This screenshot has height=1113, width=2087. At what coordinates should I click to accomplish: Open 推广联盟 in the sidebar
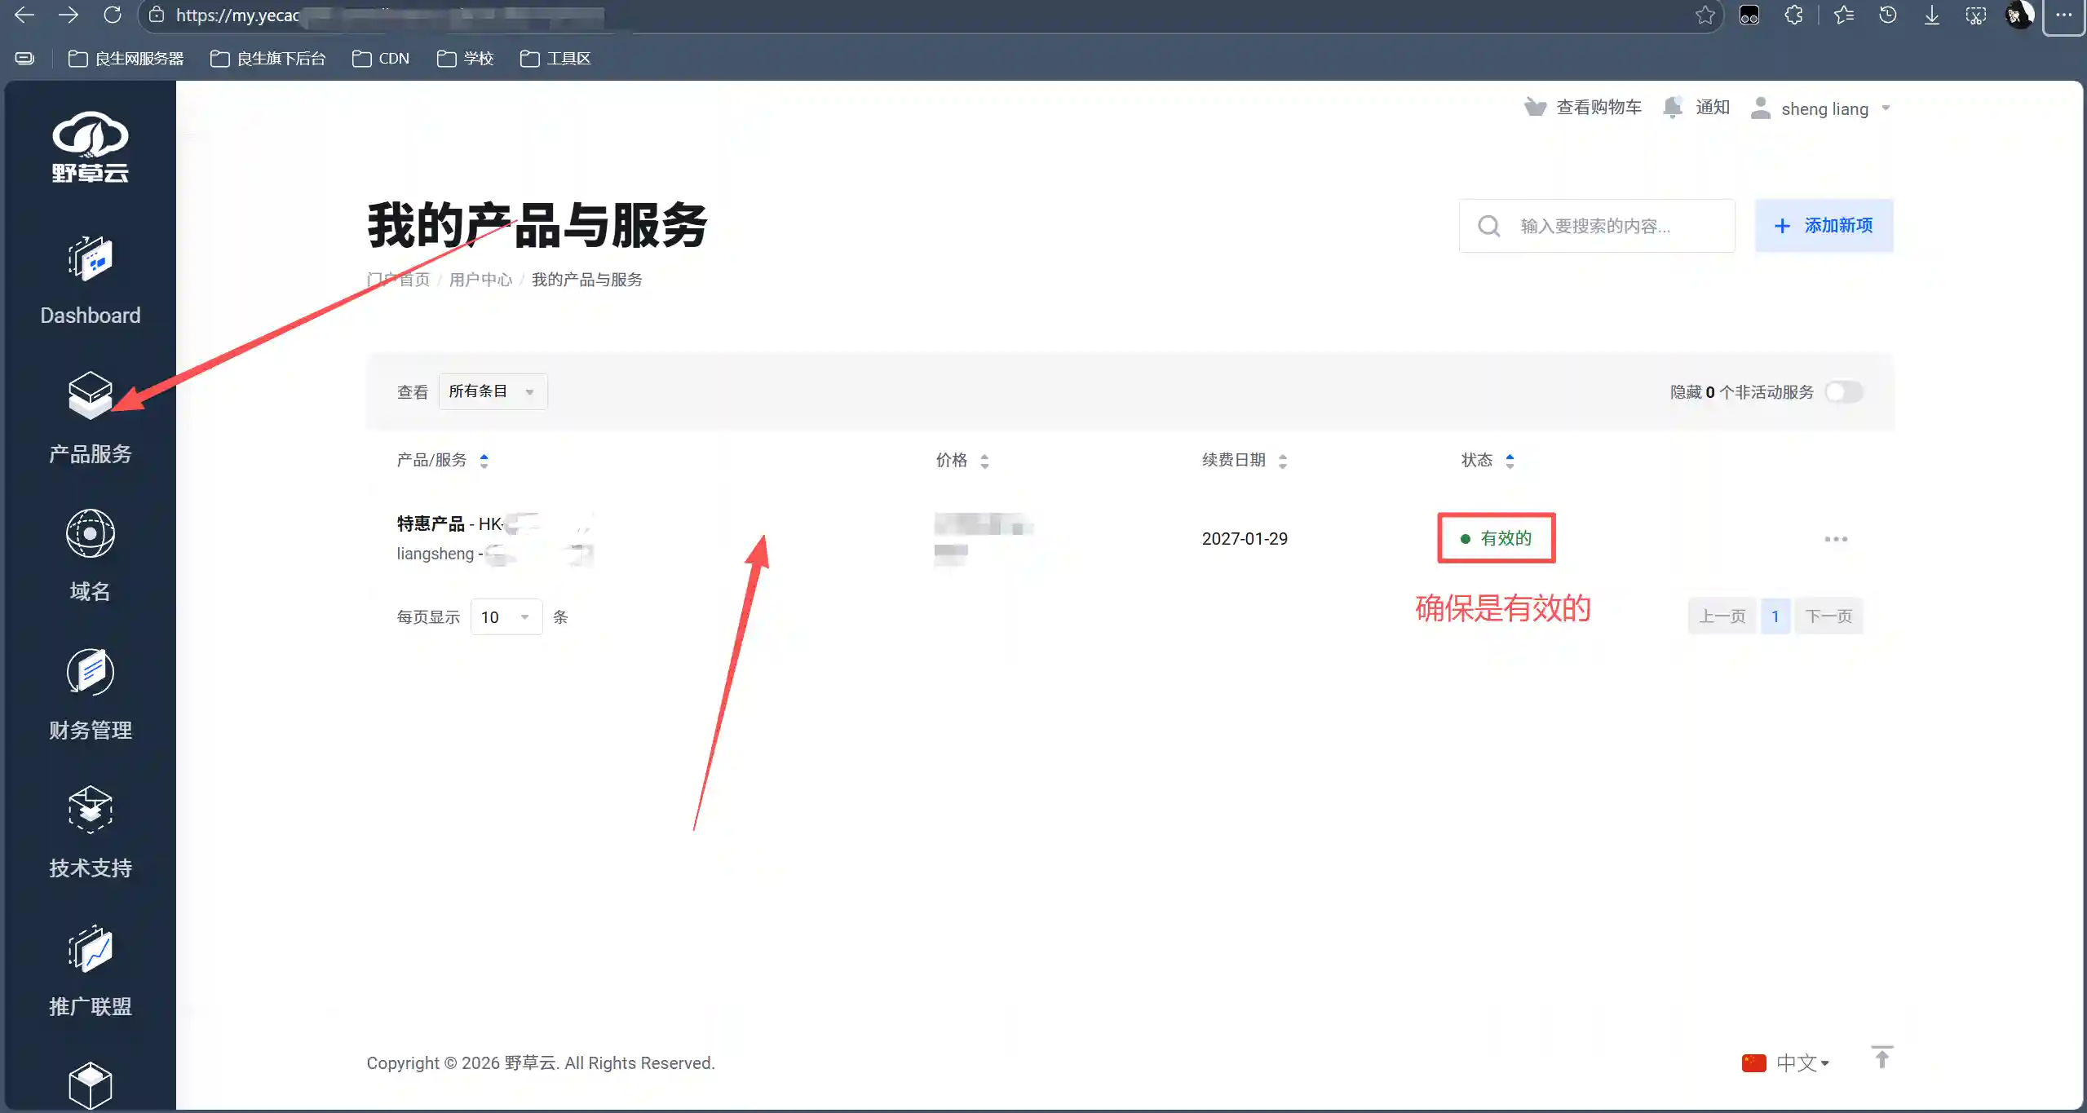pyautogui.click(x=90, y=972)
